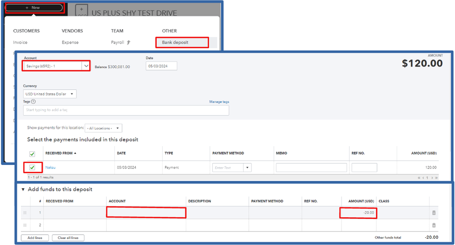Screen dimensions: 455x245
Task: Click the drag handle of line 2
Action: pos(25,225)
